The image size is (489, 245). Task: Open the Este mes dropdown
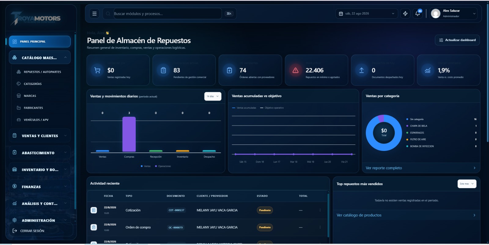click(467, 184)
